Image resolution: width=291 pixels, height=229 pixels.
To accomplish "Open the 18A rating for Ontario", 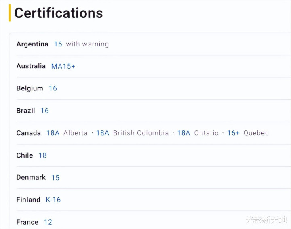I will coord(184,133).
